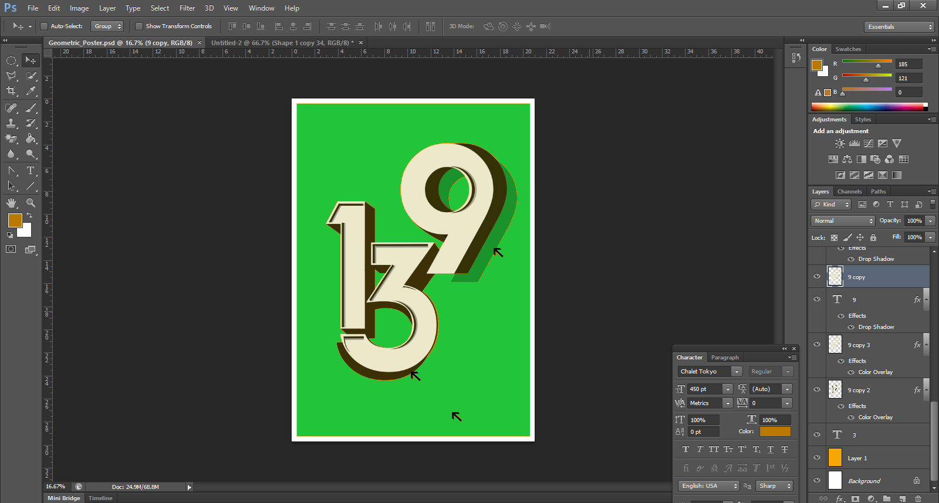Screen dimensions: 939x503
Task: Enable the Auto-Select checkbox
Action: [43, 26]
